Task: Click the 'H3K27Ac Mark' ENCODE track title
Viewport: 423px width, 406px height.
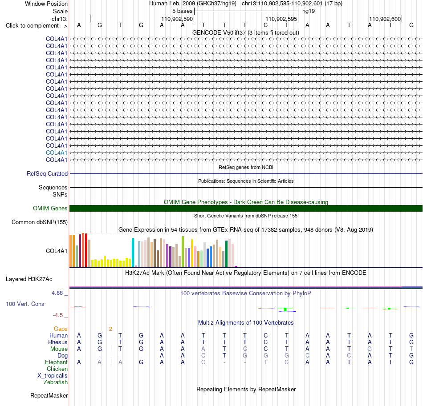Action: coord(245,273)
